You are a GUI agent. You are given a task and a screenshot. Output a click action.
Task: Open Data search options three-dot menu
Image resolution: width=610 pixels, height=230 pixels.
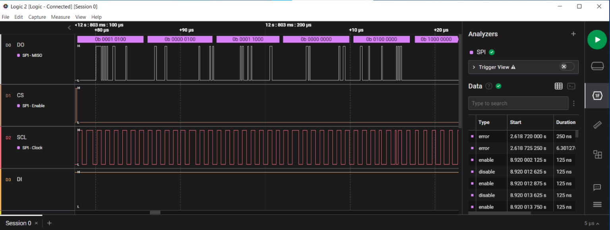point(574,103)
